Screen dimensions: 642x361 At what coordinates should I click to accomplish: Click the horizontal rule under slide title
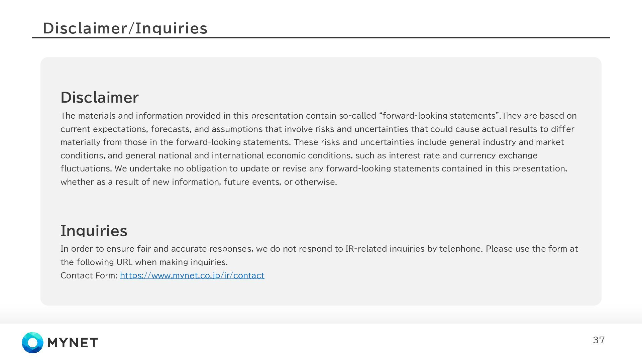point(321,37)
